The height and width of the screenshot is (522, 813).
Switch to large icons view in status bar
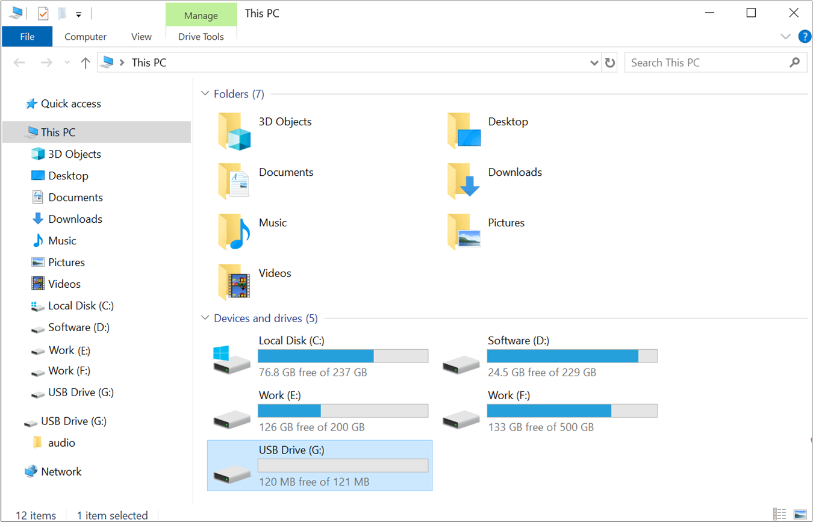(800, 515)
